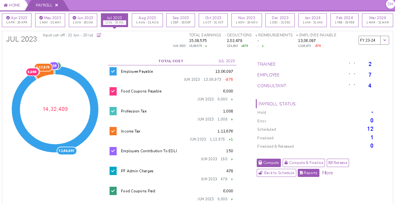This screenshot has height=204, width=395.
Task: Expand the FY 23-24 dropdown arrow
Action: click(x=385, y=40)
